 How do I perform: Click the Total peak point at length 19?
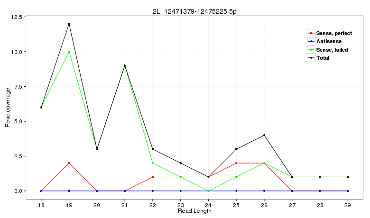click(69, 24)
